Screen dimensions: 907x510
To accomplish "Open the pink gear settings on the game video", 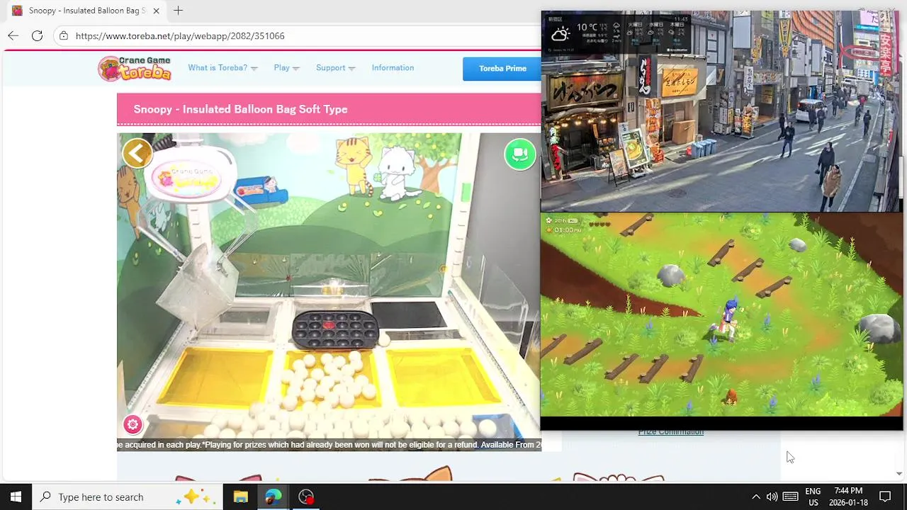I will pos(133,424).
